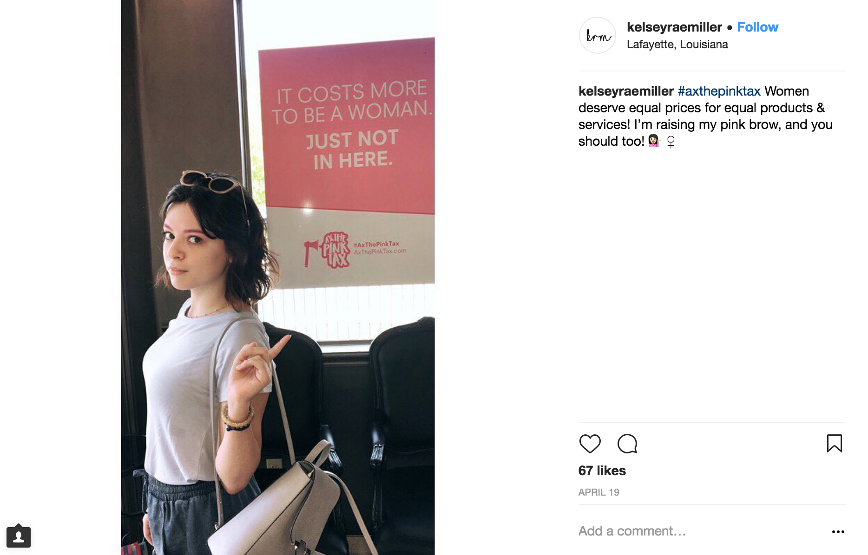Like the post with the heart icon
The width and height of the screenshot is (868, 555).
[x=590, y=444]
